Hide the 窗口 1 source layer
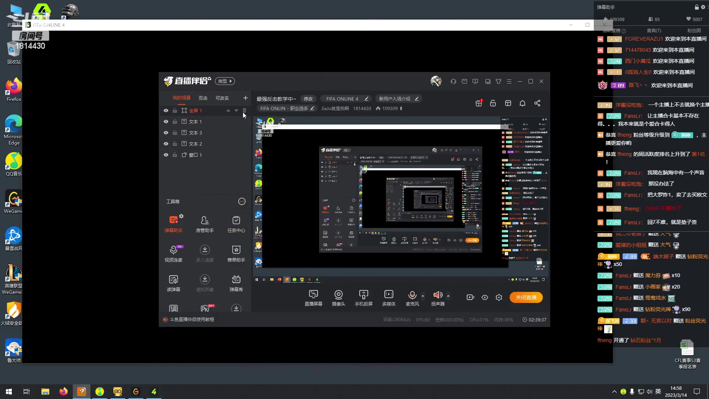This screenshot has width=709, height=399. (x=166, y=155)
